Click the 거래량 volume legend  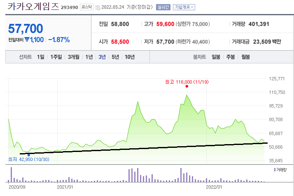pos(280,170)
